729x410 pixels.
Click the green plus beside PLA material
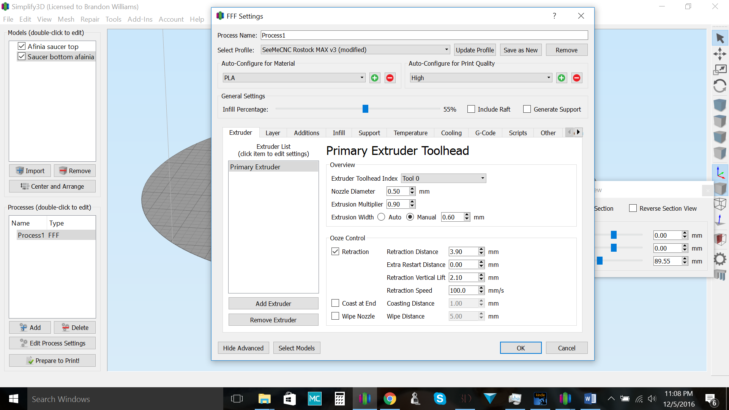(x=375, y=78)
